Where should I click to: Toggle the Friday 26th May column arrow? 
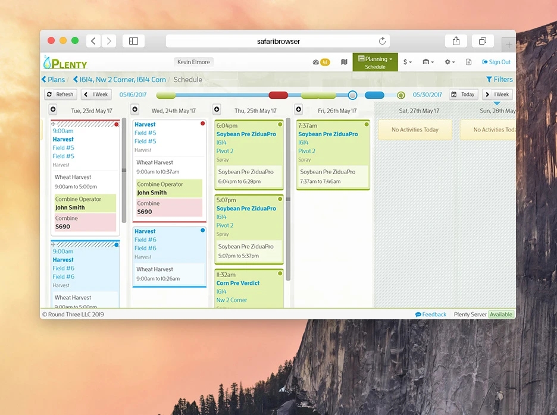[x=299, y=109]
